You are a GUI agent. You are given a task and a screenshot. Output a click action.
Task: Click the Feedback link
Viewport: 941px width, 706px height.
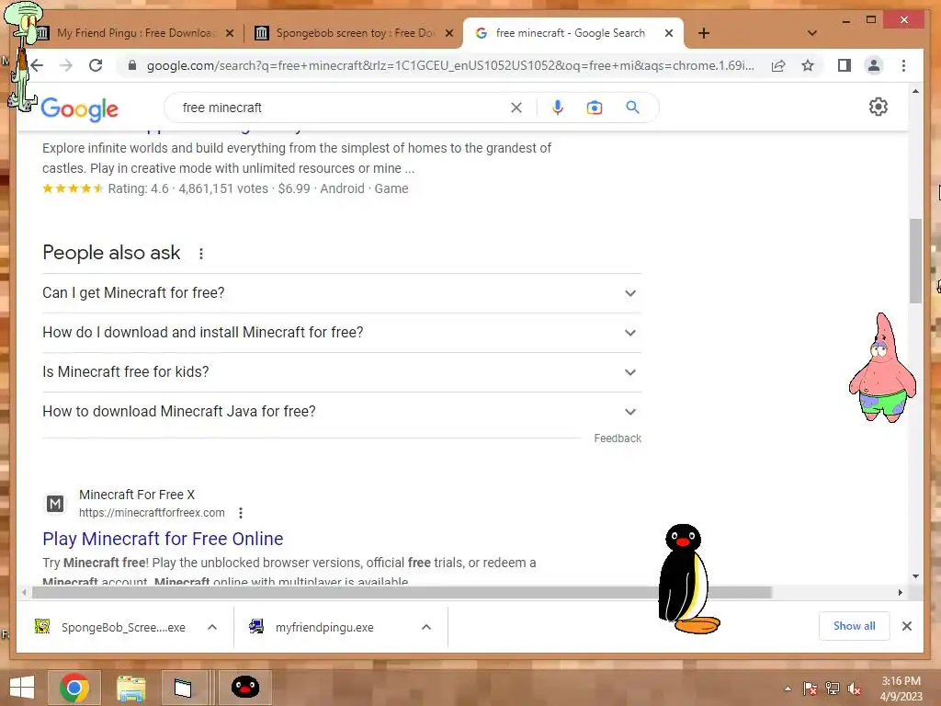[618, 438]
